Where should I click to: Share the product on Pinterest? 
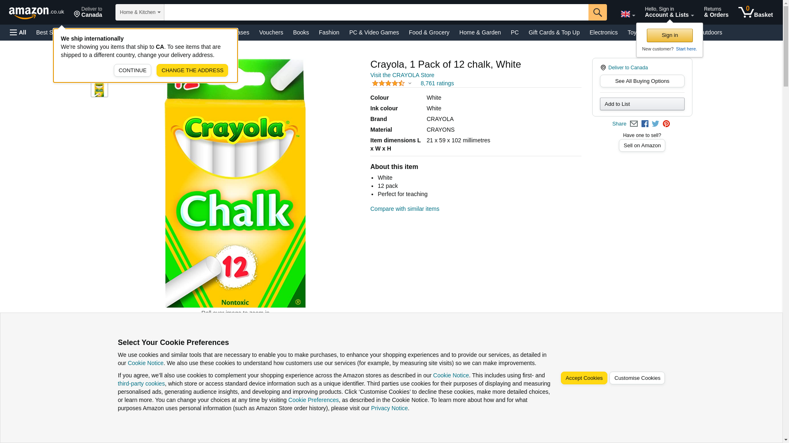coord(666,124)
